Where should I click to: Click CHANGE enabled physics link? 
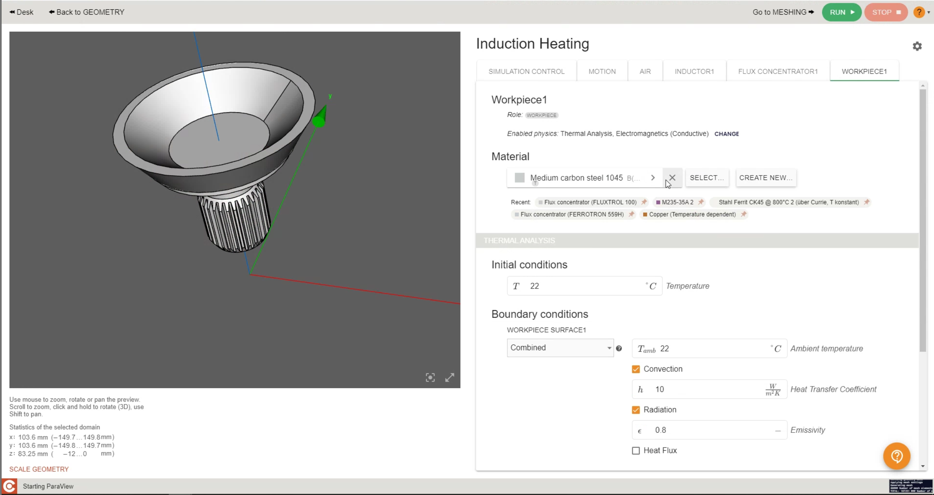tap(726, 134)
